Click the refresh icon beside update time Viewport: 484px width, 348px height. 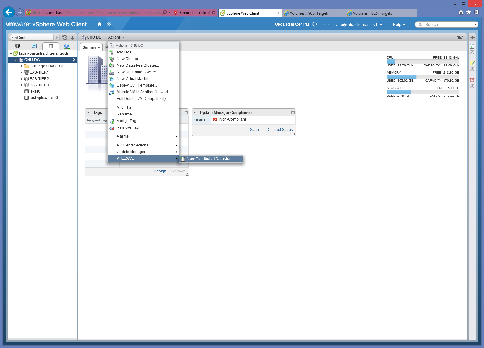tap(315, 24)
